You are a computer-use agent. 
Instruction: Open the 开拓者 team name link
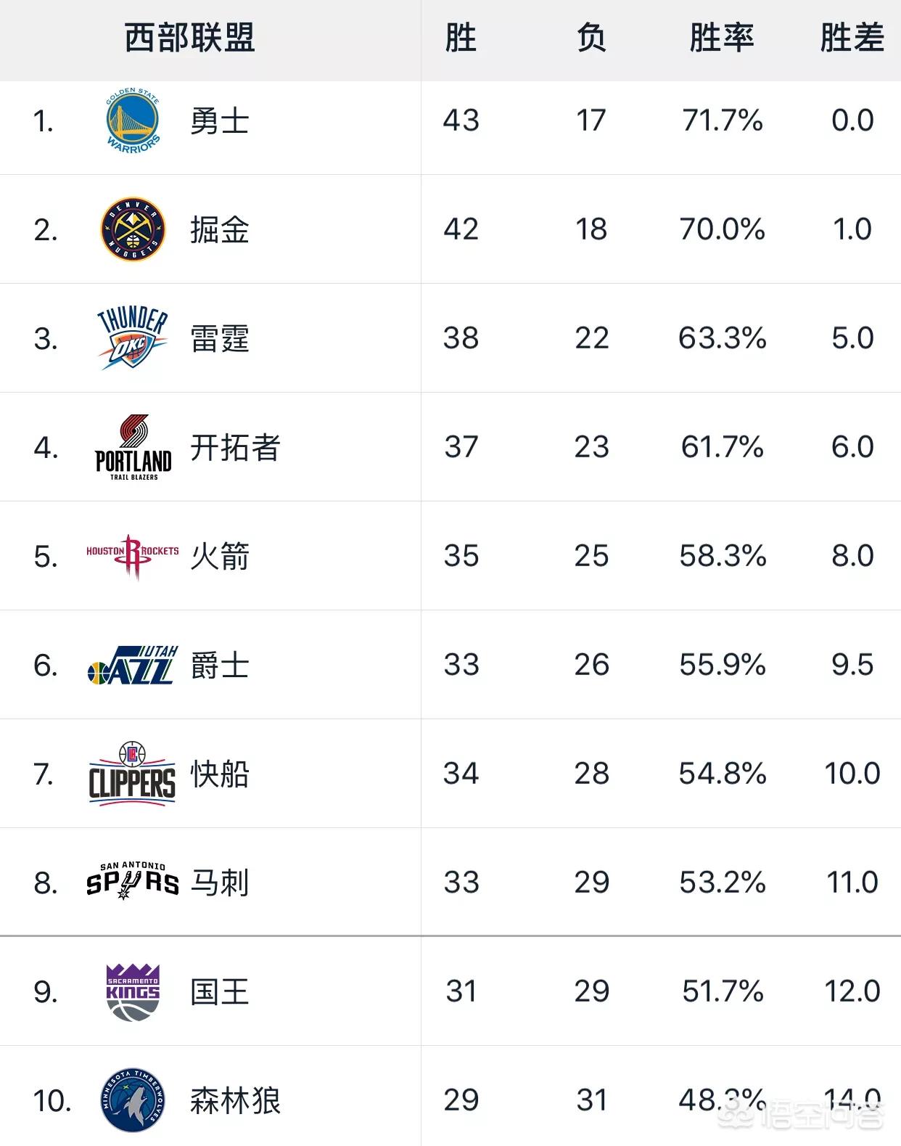[x=235, y=447]
